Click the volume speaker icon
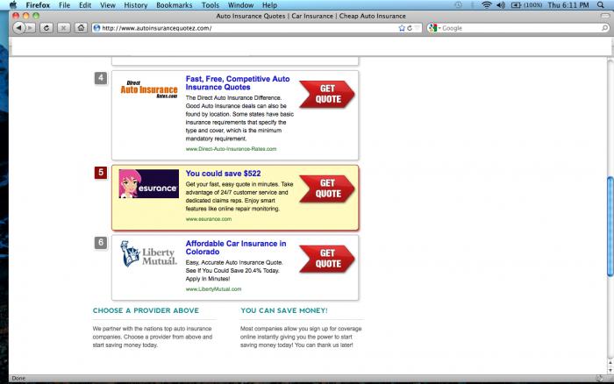The image size is (614, 384). 501,5
